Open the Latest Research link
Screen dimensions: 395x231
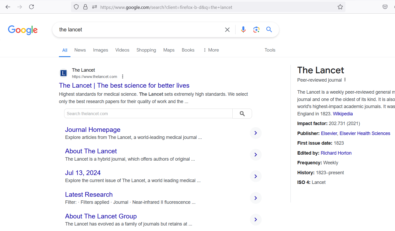tap(89, 195)
